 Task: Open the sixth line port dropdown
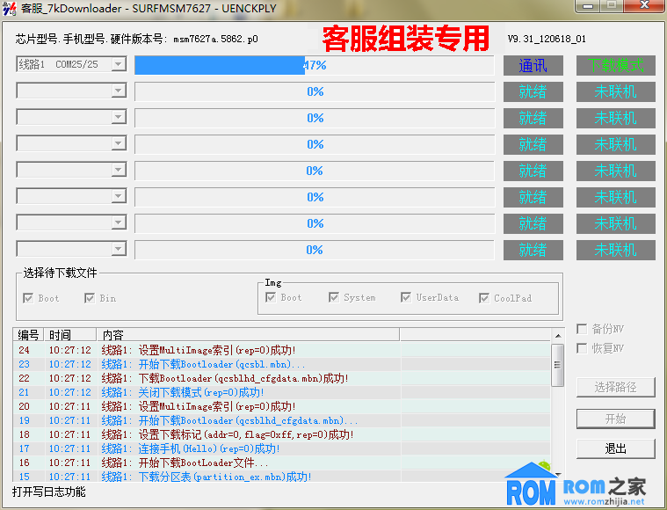coord(71,196)
